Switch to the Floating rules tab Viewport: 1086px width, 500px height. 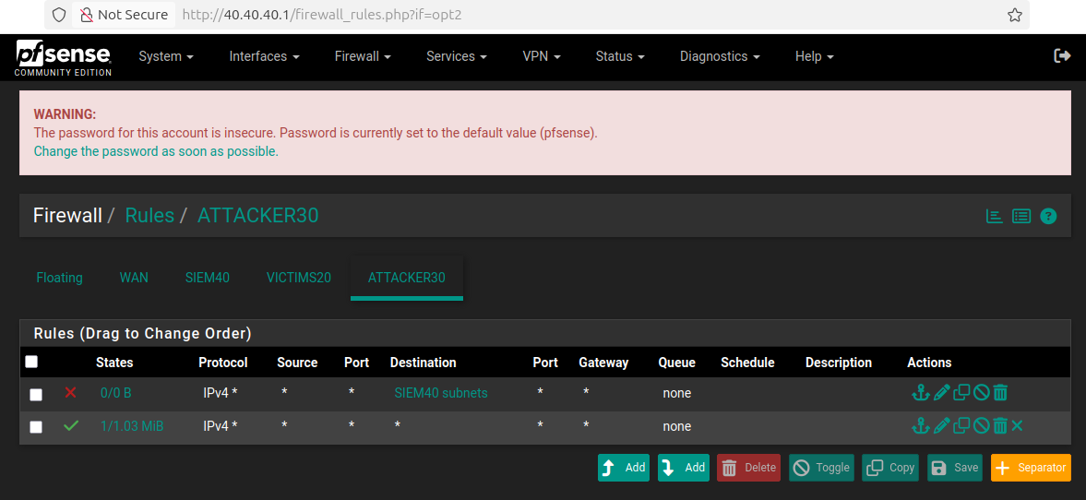(59, 278)
